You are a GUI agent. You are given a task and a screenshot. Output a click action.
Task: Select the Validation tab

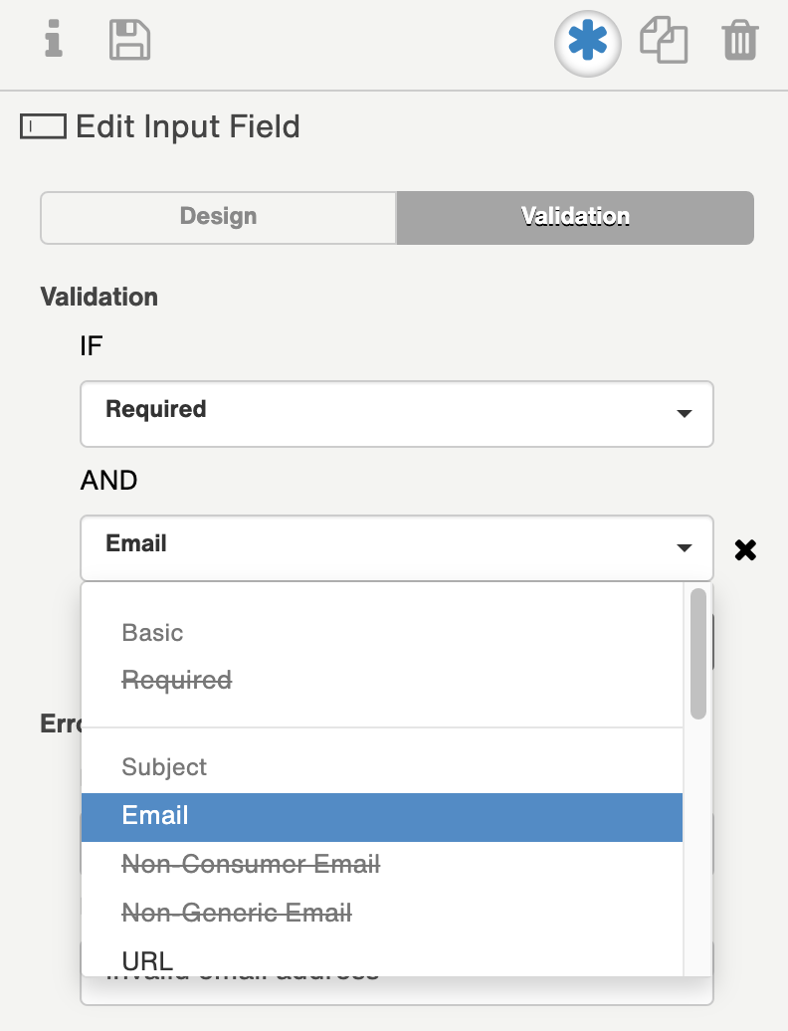click(574, 217)
